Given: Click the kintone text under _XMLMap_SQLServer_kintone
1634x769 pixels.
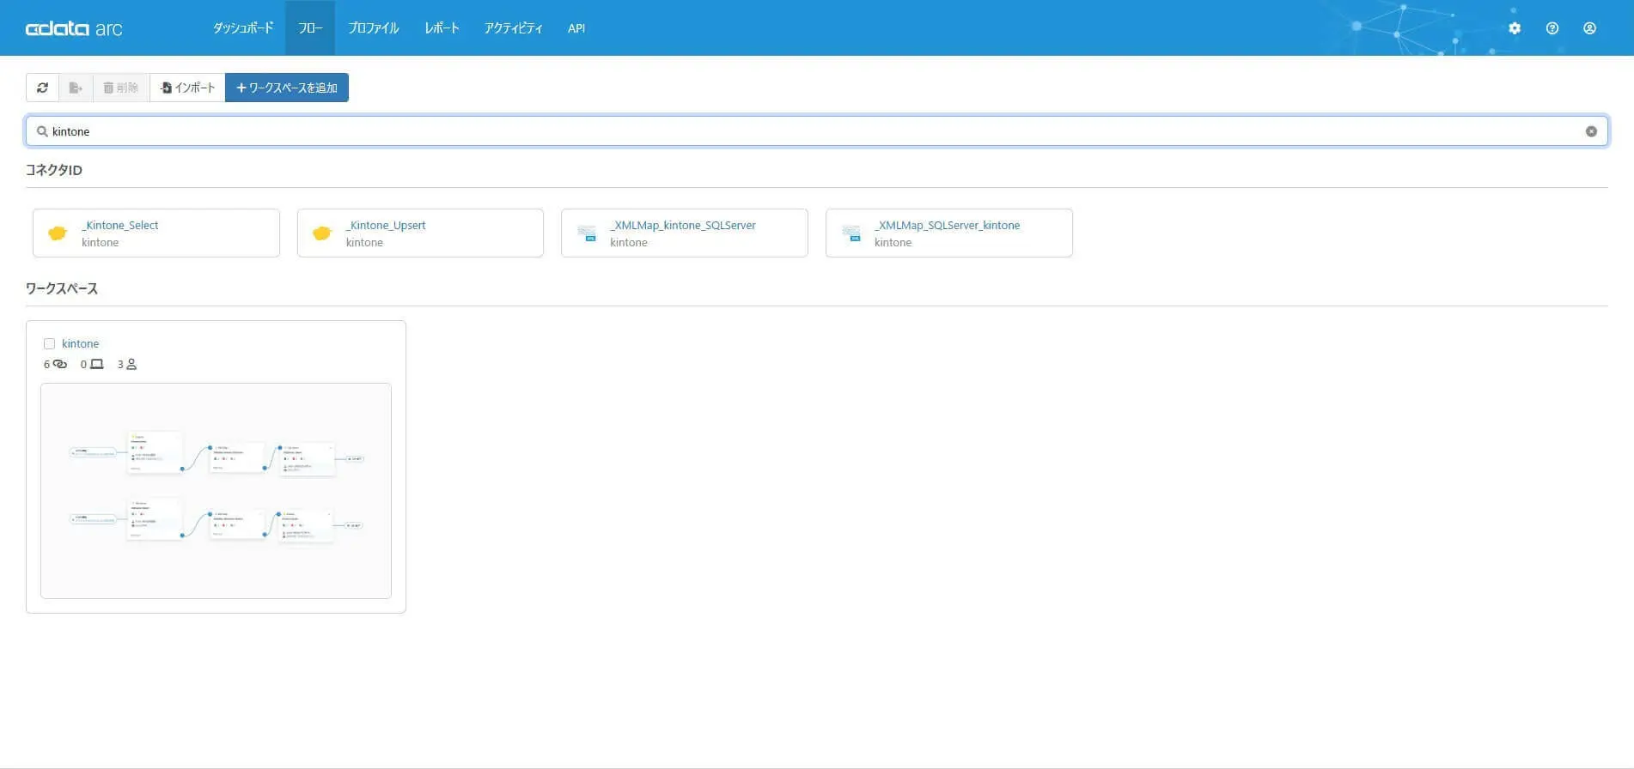Looking at the screenshot, I should [893, 242].
